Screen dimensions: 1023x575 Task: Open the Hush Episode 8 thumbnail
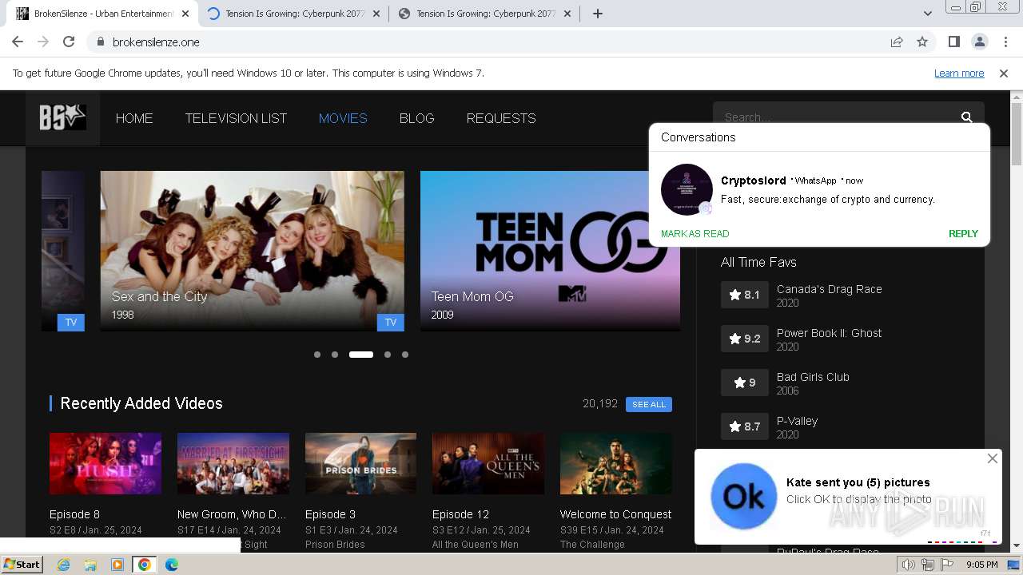(105, 464)
